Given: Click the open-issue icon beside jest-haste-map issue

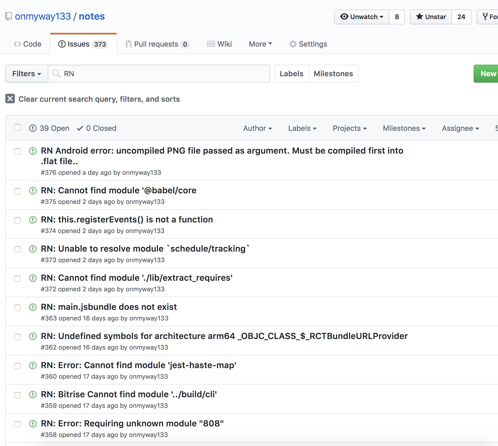Looking at the screenshot, I should (33, 365).
